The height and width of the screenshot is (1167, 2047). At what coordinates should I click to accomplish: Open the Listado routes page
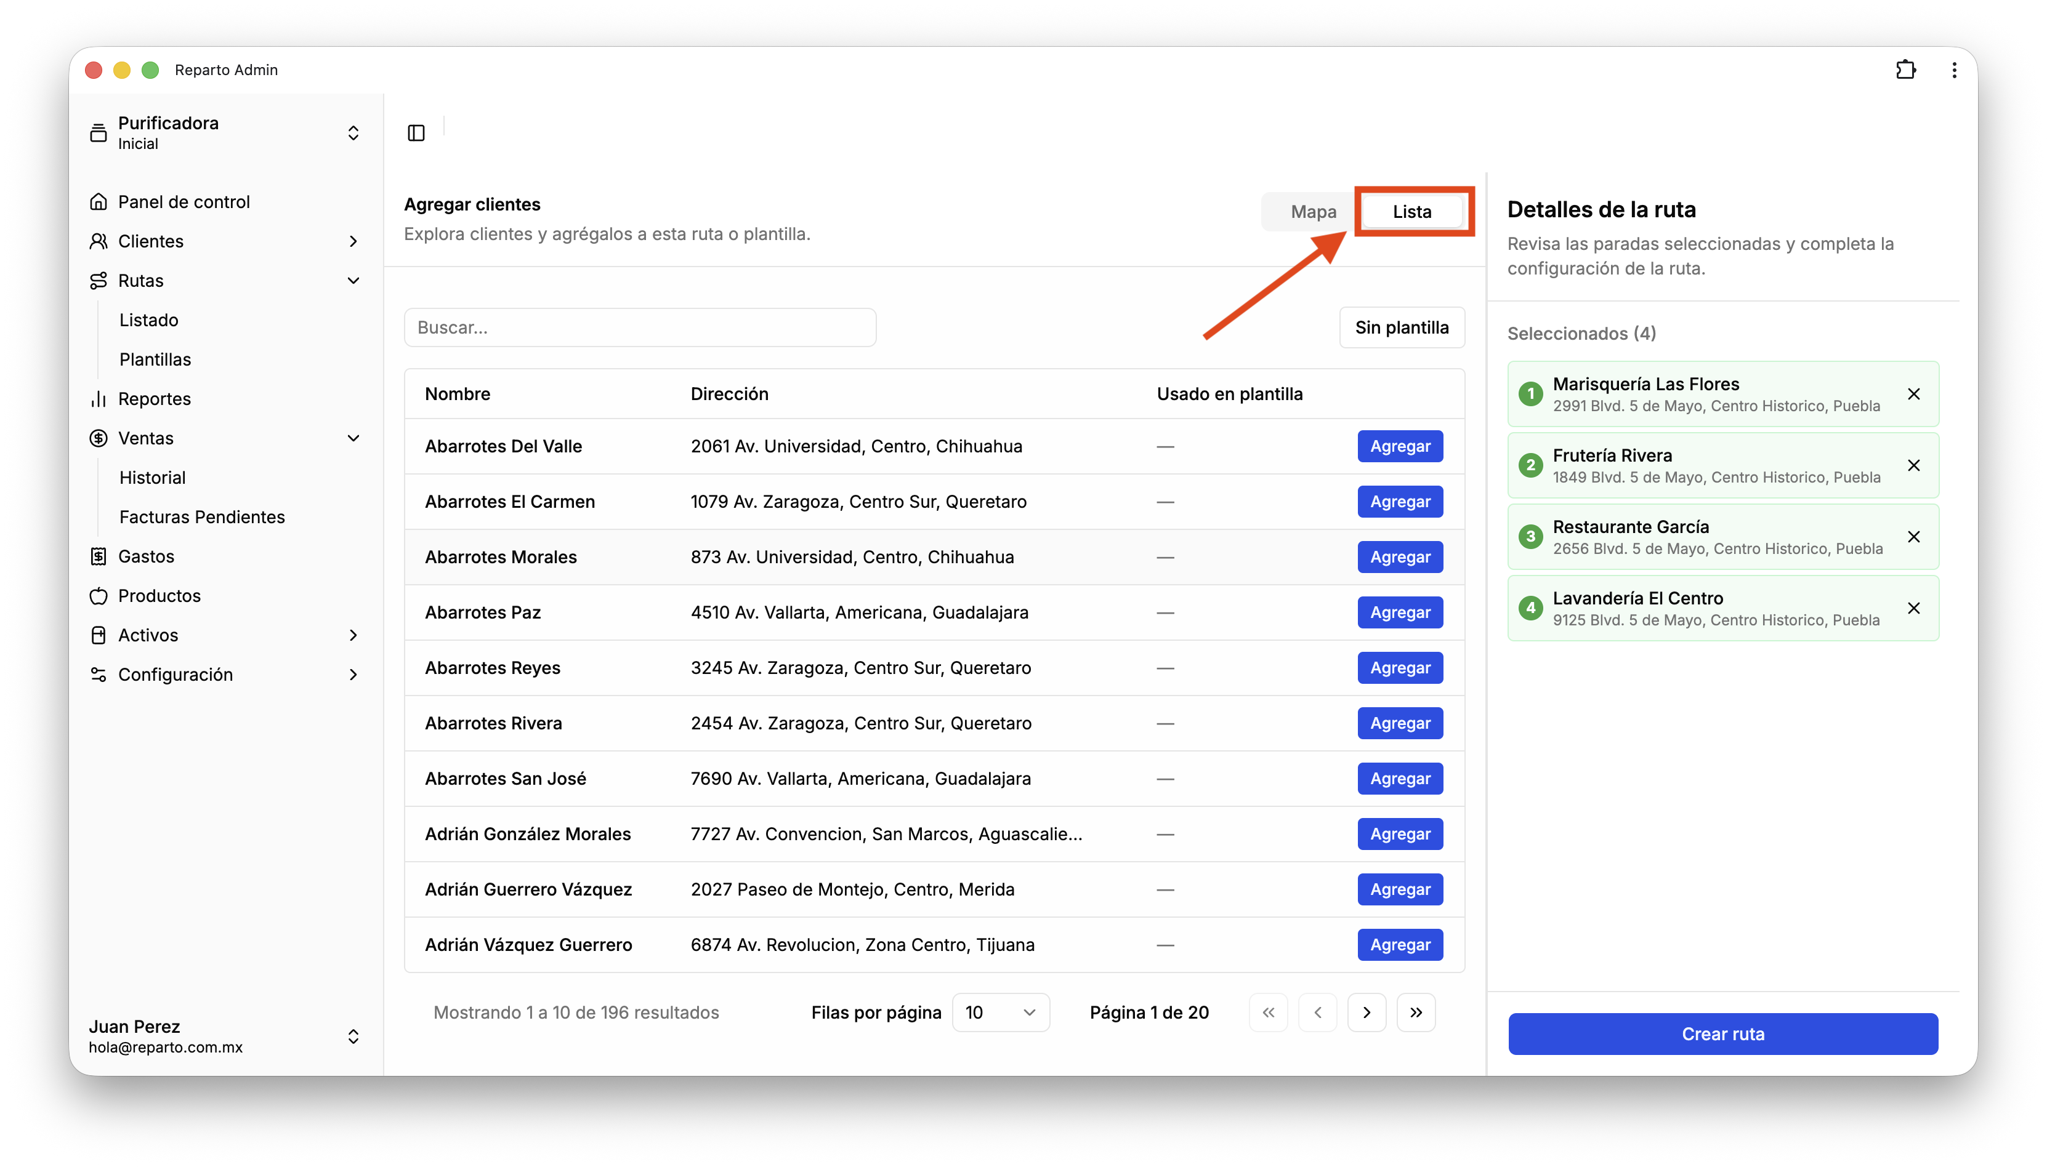(148, 321)
